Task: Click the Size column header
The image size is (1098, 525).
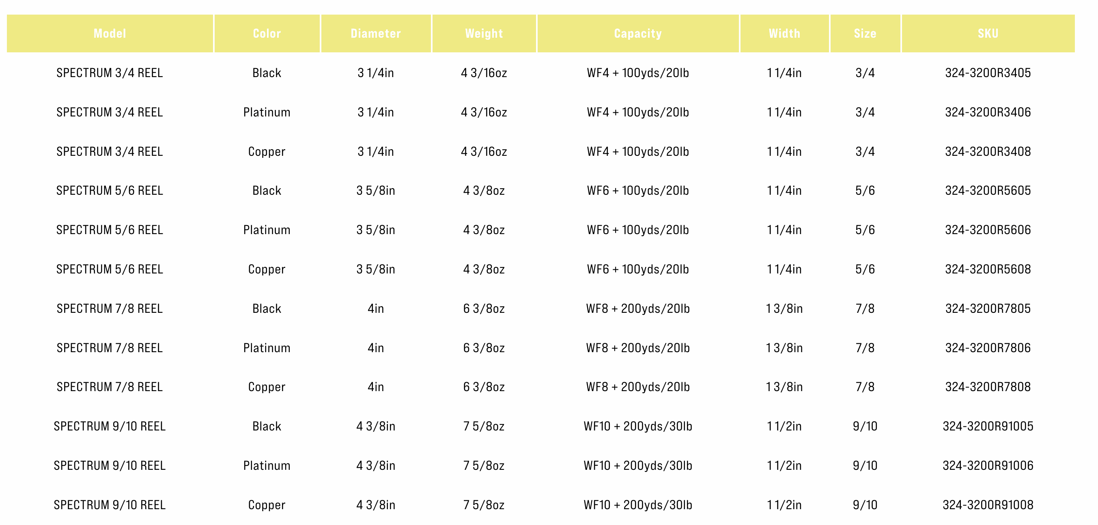Action: 865,34
